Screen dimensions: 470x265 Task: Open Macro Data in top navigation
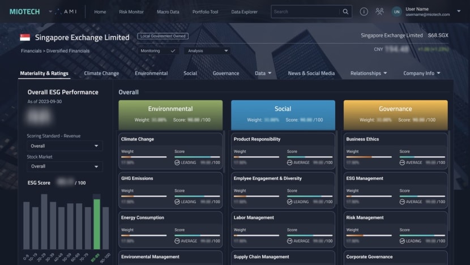[x=168, y=12]
